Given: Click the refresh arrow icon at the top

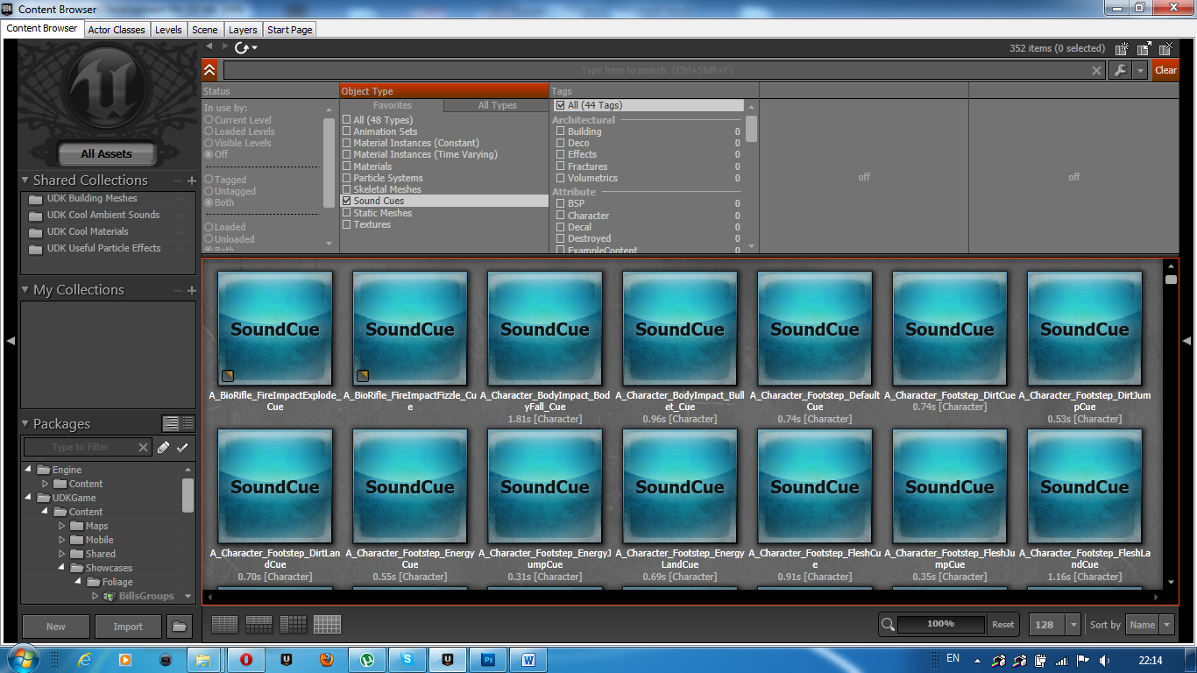Looking at the screenshot, I should [242, 47].
